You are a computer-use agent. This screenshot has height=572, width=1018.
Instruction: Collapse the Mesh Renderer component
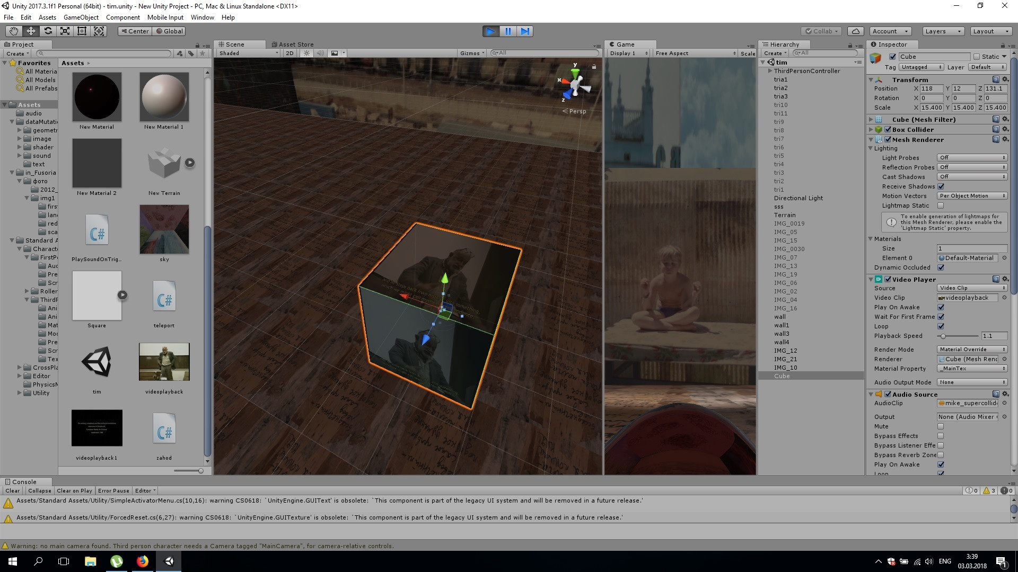[871, 140]
